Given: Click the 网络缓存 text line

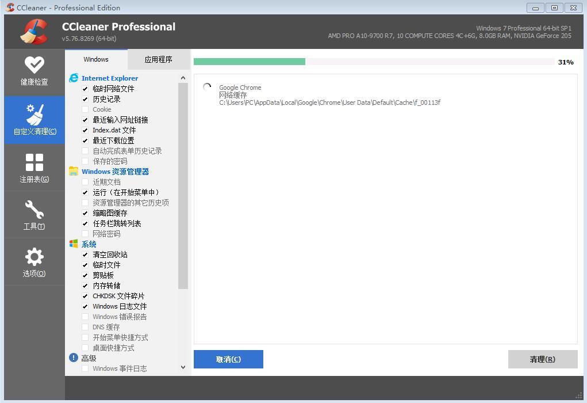Looking at the screenshot, I should pos(233,95).
